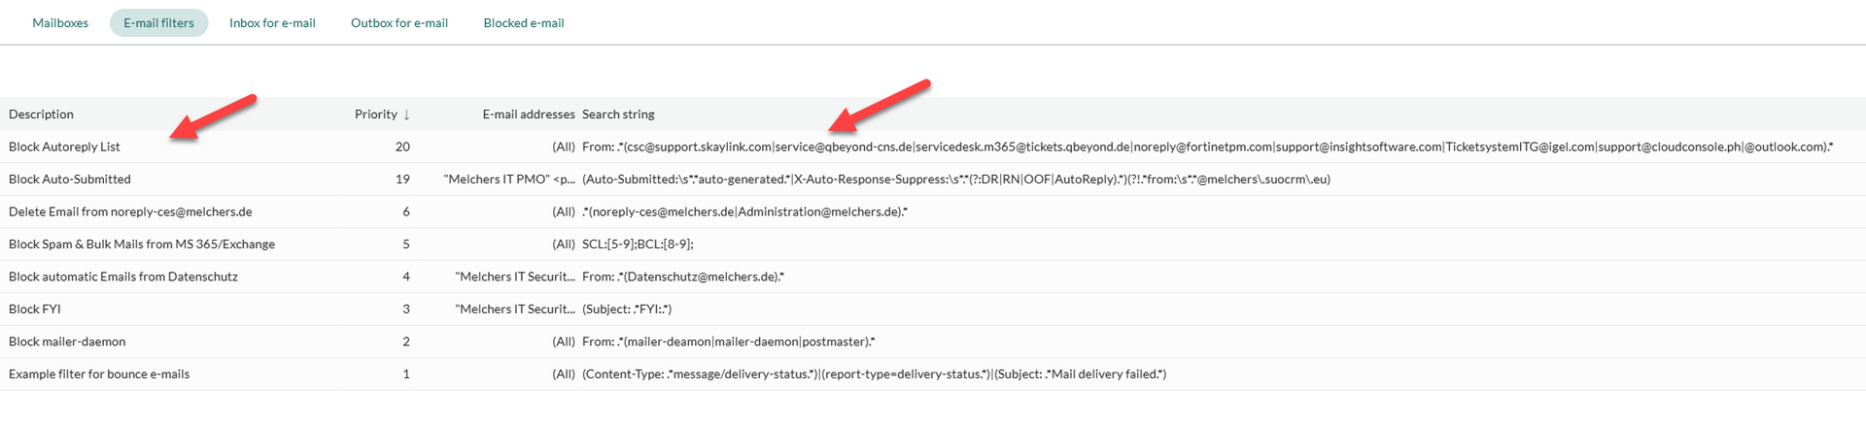Select the E-mail filters tab
1866x423 pixels.
click(158, 23)
